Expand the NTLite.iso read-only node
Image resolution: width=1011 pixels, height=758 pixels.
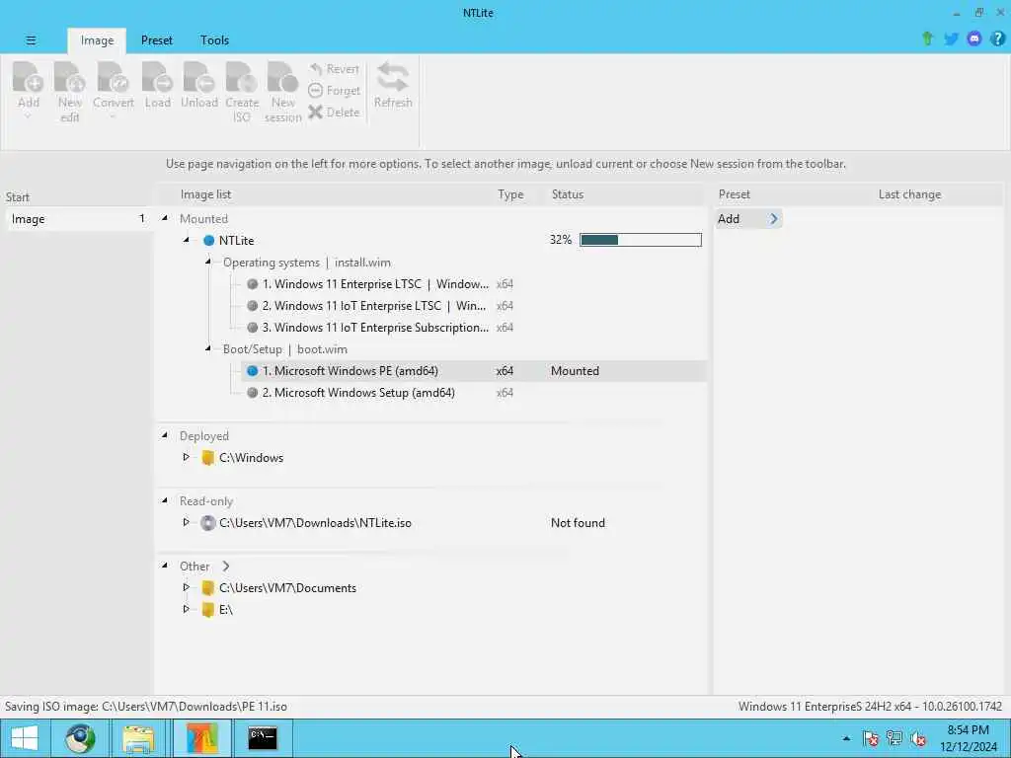click(187, 522)
